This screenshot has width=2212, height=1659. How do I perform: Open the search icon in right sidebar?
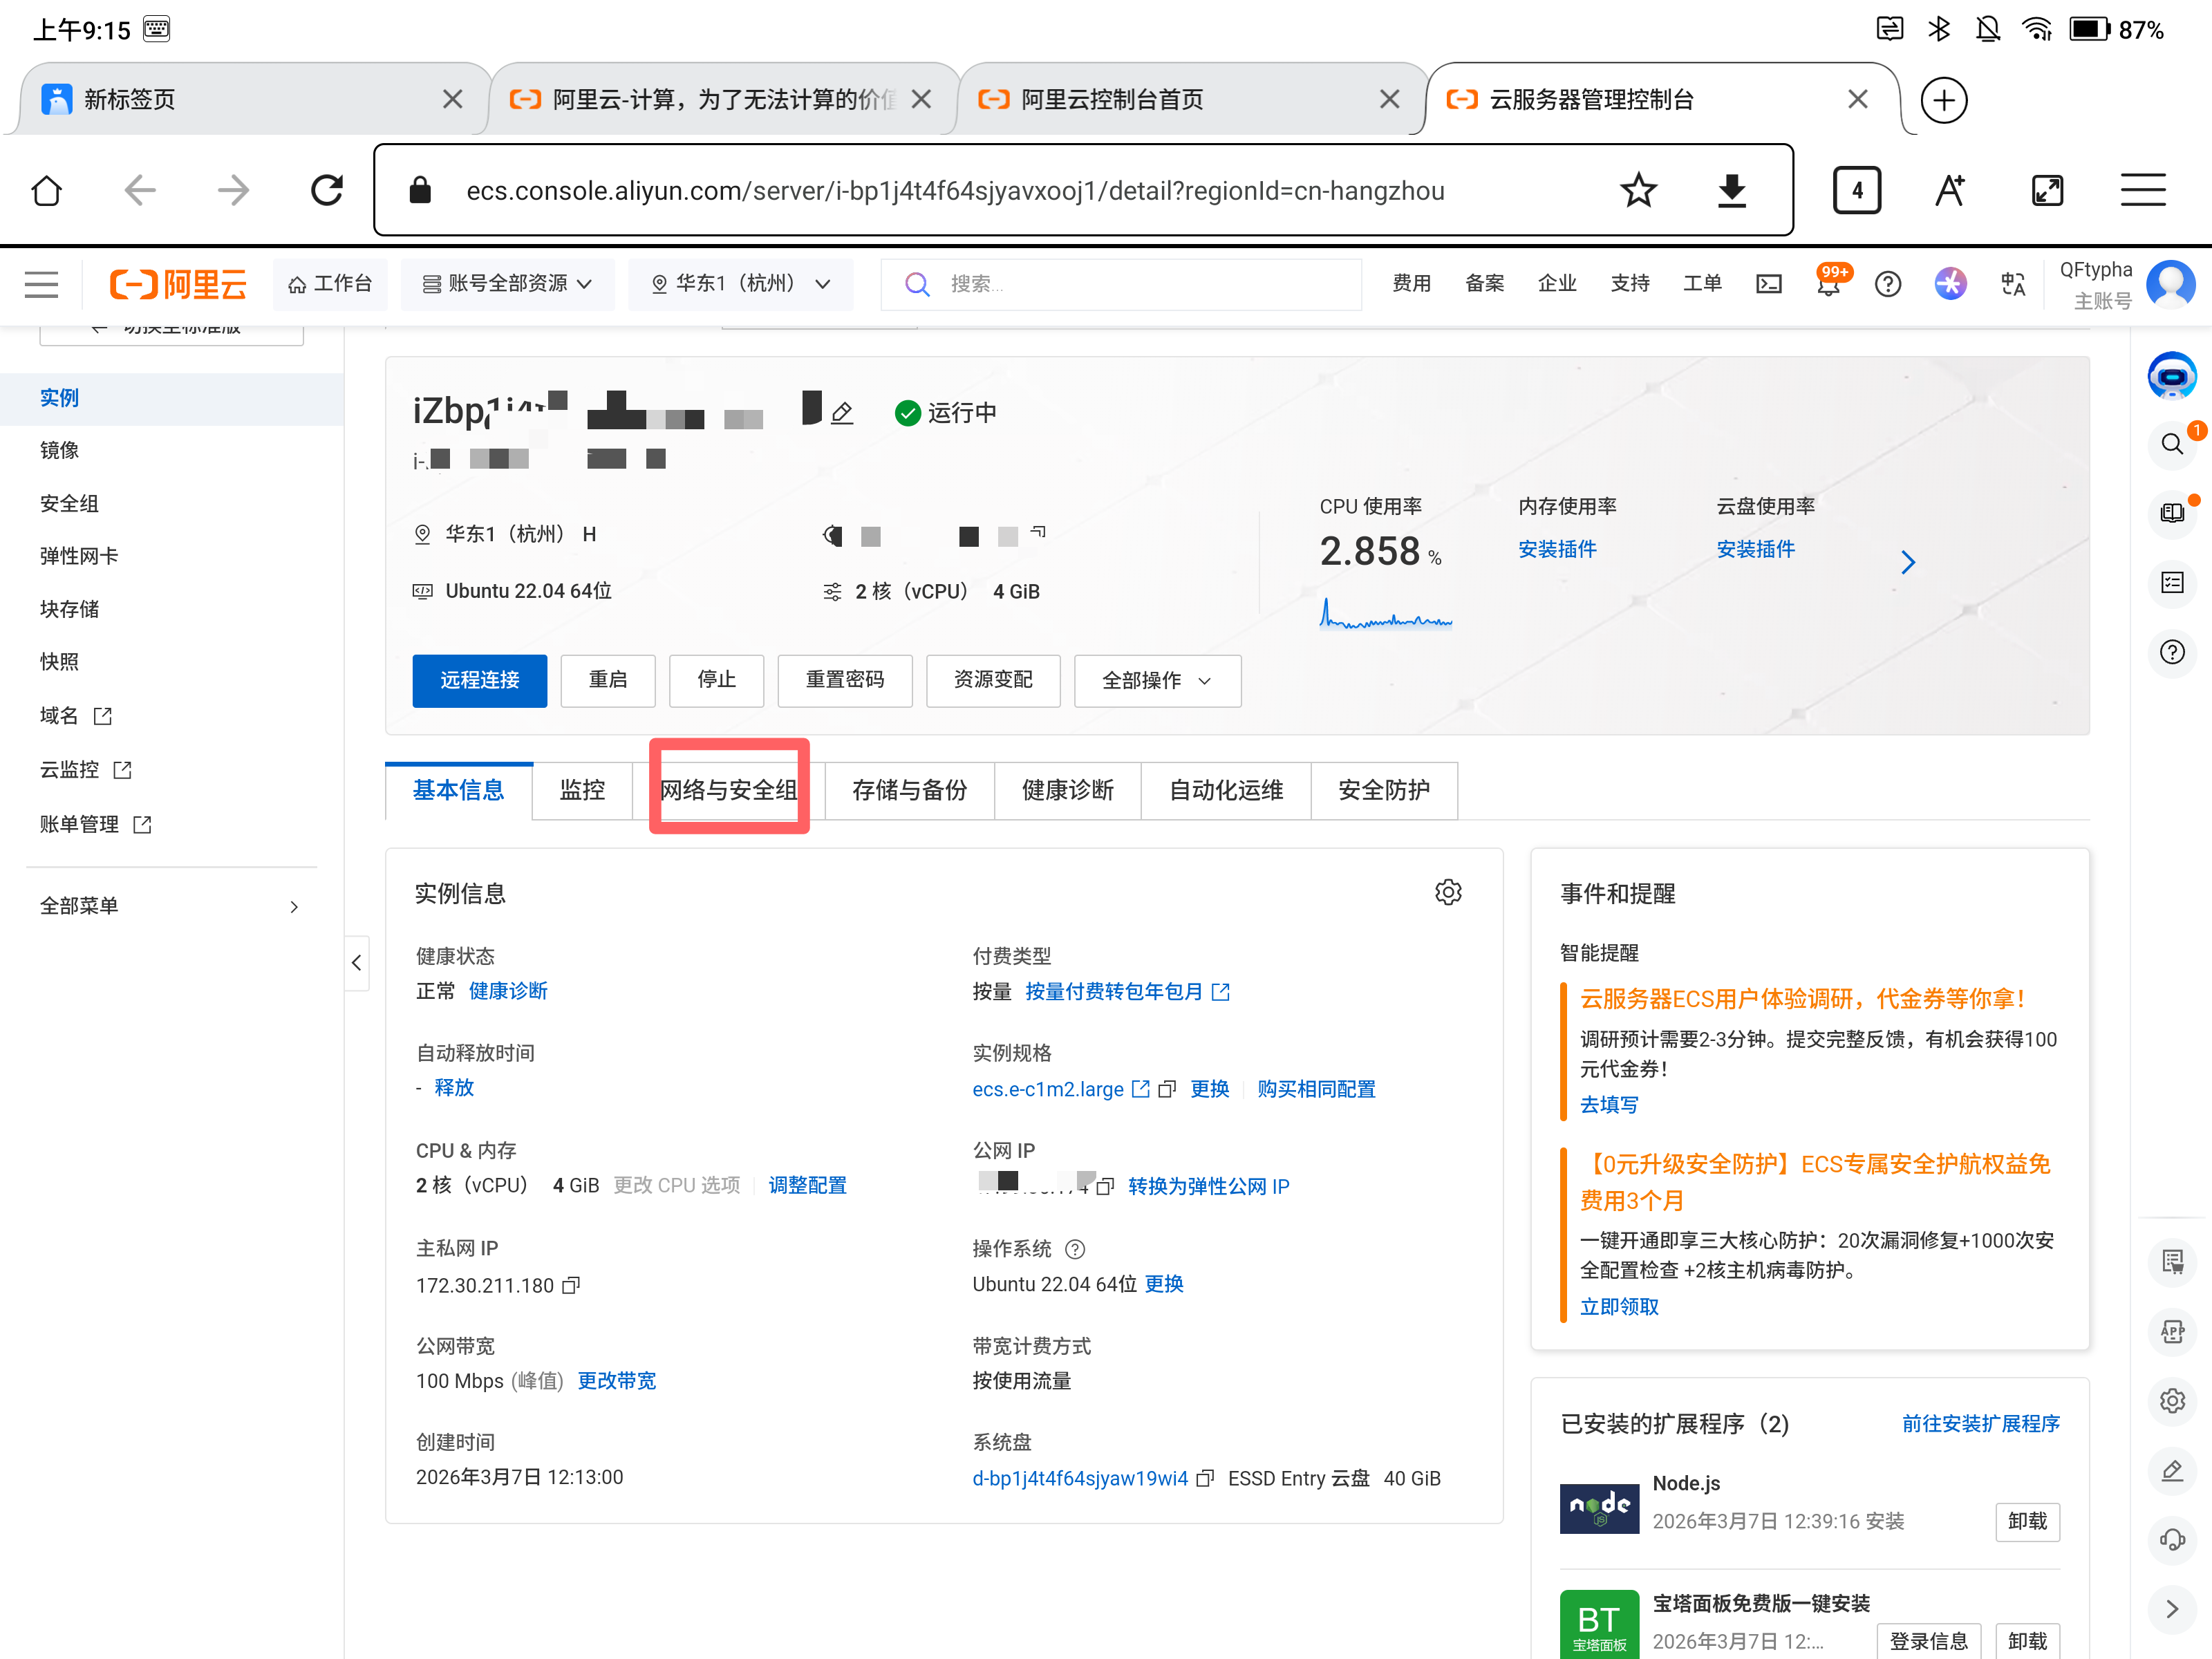point(2172,444)
